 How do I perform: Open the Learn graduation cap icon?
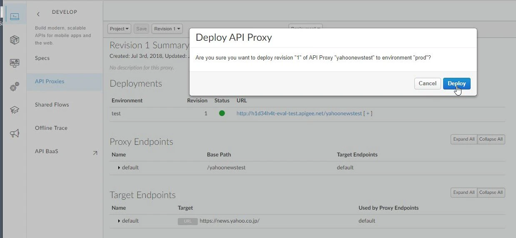[15, 110]
